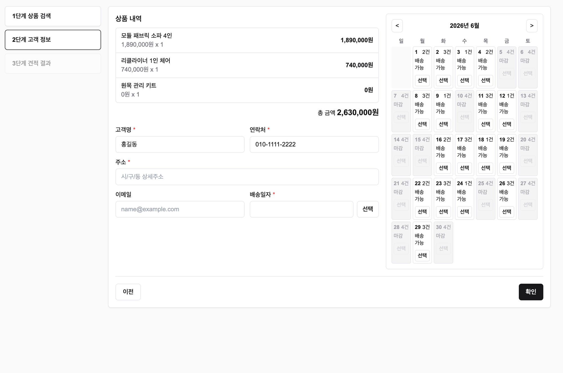
Task: Open date picker with 배송일자 선택 button
Action: click(368, 209)
